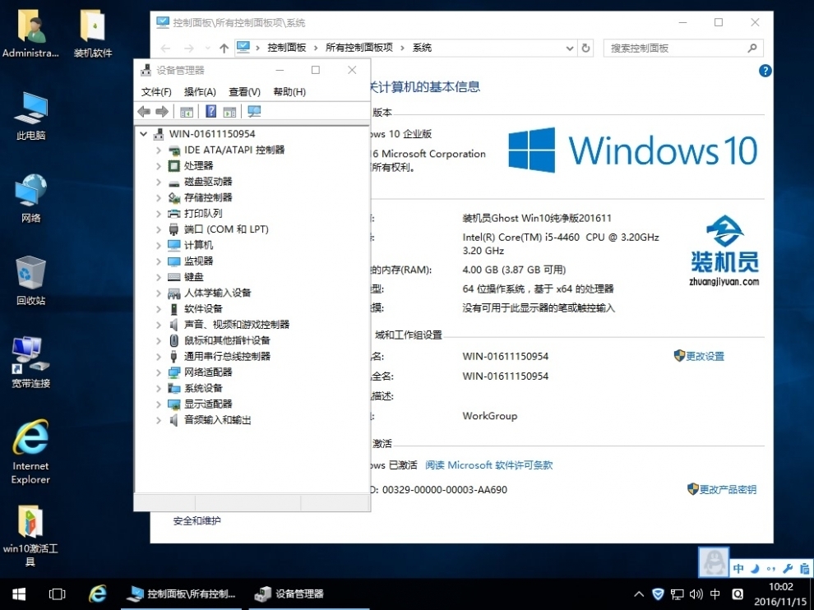Viewport: 814px width, 610px height.
Task: Open the 查看(V) menu
Action: click(x=244, y=92)
